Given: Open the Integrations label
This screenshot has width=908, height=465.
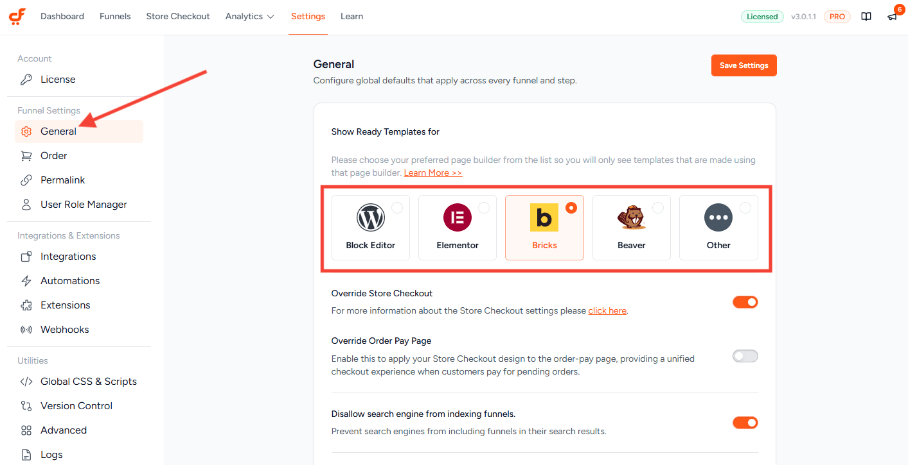Looking at the screenshot, I should point(68,257).
